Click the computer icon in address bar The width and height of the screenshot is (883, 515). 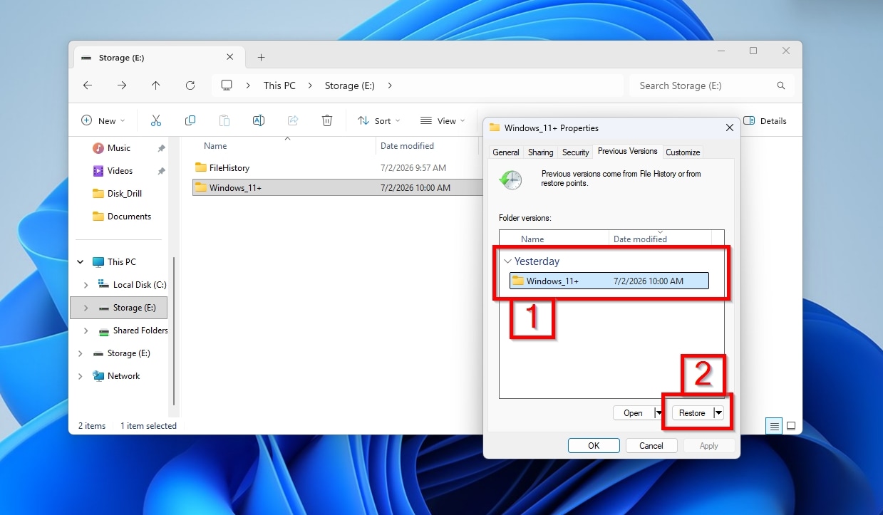pyautogui.click(x=227, y=85)
